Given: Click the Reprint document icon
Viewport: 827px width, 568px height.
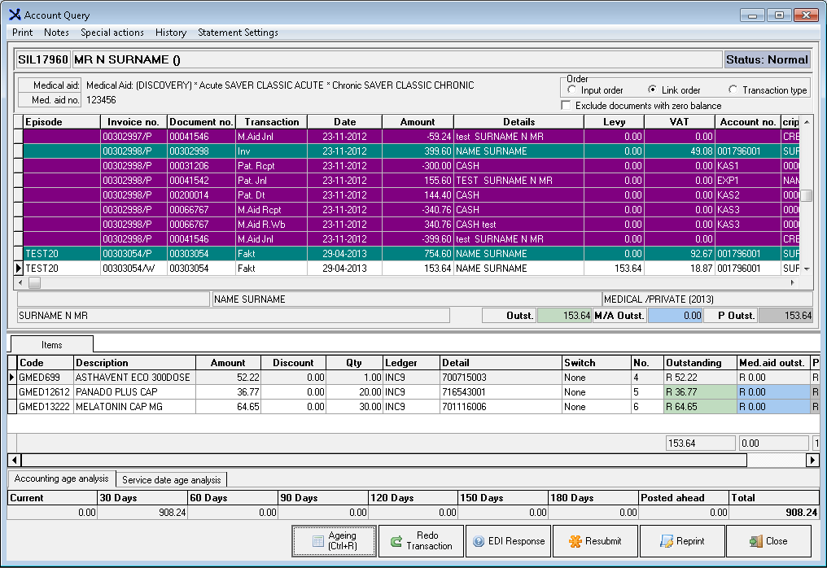Looking at the screenshot, I should point(667,541).
